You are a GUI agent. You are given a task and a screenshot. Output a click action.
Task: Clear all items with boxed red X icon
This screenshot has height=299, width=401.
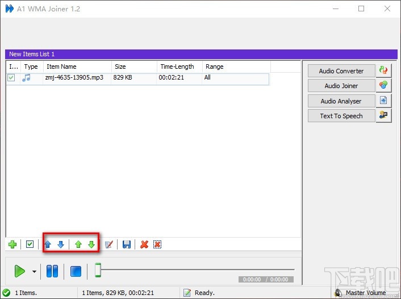point(157,244)
